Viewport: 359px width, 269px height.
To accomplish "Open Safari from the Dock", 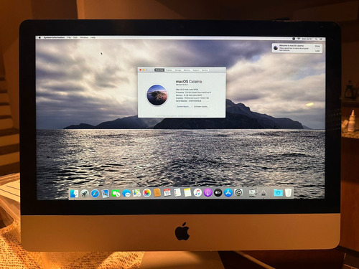I will click(x=95, y=193).
